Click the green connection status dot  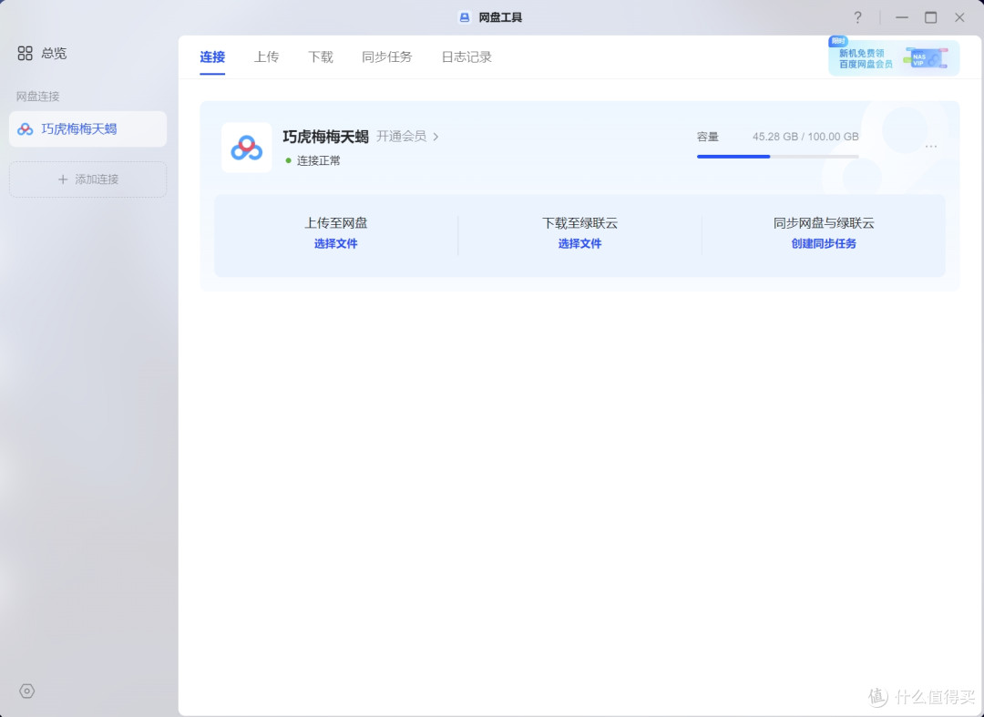[x=289, y=160]
